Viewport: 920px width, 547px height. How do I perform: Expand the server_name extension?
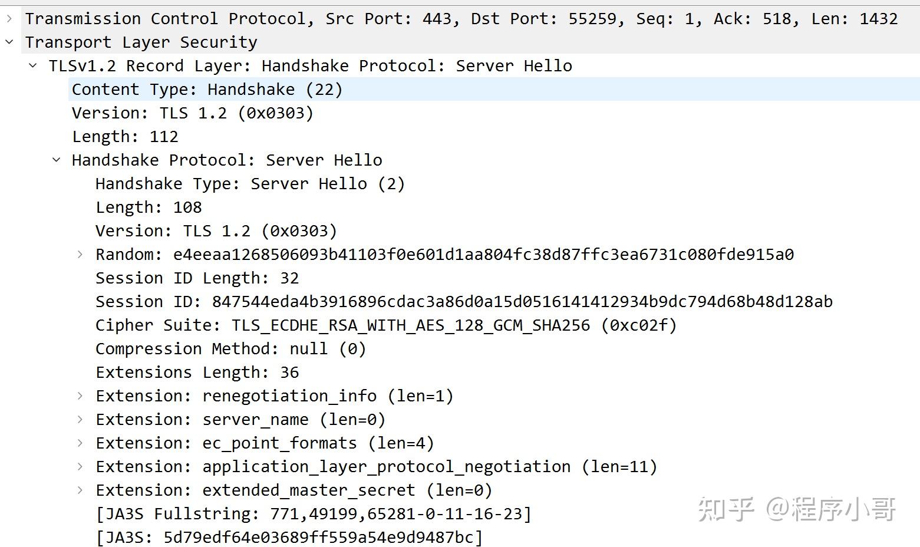coord(80,420)
